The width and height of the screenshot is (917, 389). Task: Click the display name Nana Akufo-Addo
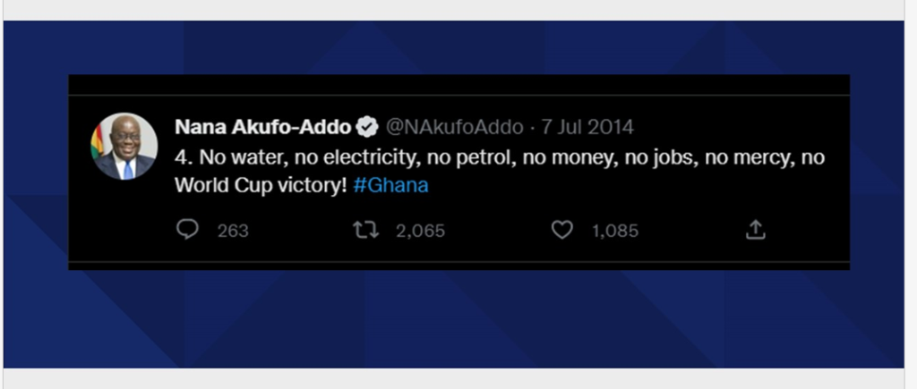tap(261, 126)
